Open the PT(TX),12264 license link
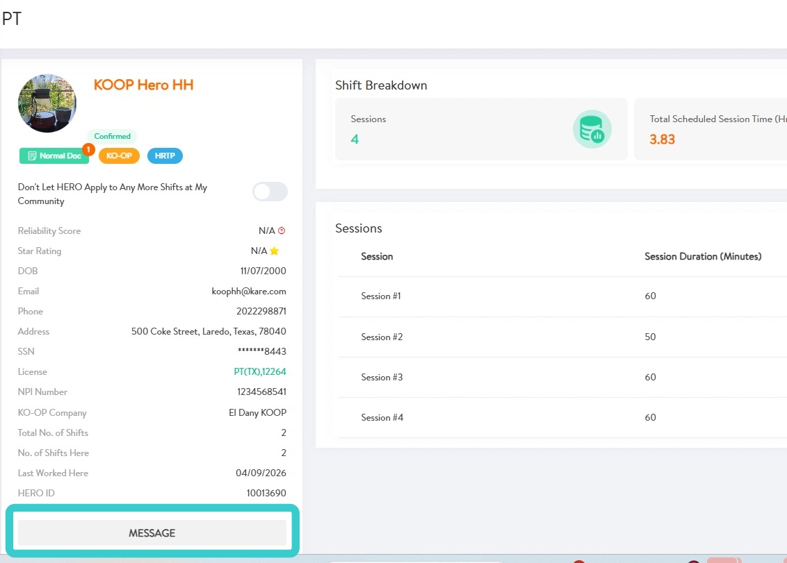 [260, 371]
